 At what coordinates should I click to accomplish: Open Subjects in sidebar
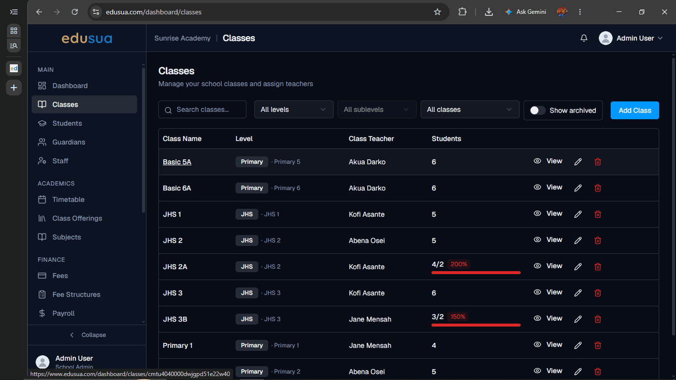(84, 237)
